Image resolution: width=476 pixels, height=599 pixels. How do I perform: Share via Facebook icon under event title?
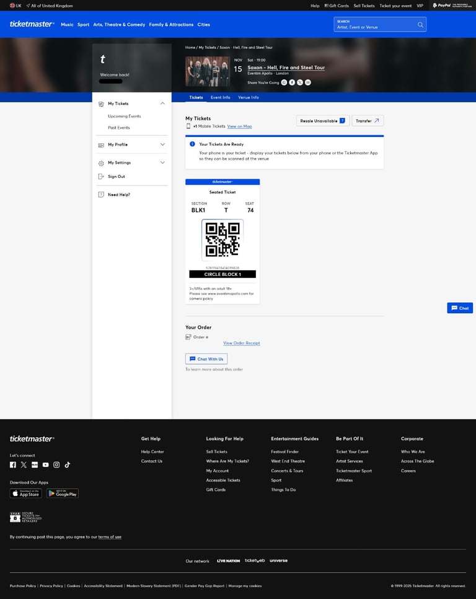(292, 82)
